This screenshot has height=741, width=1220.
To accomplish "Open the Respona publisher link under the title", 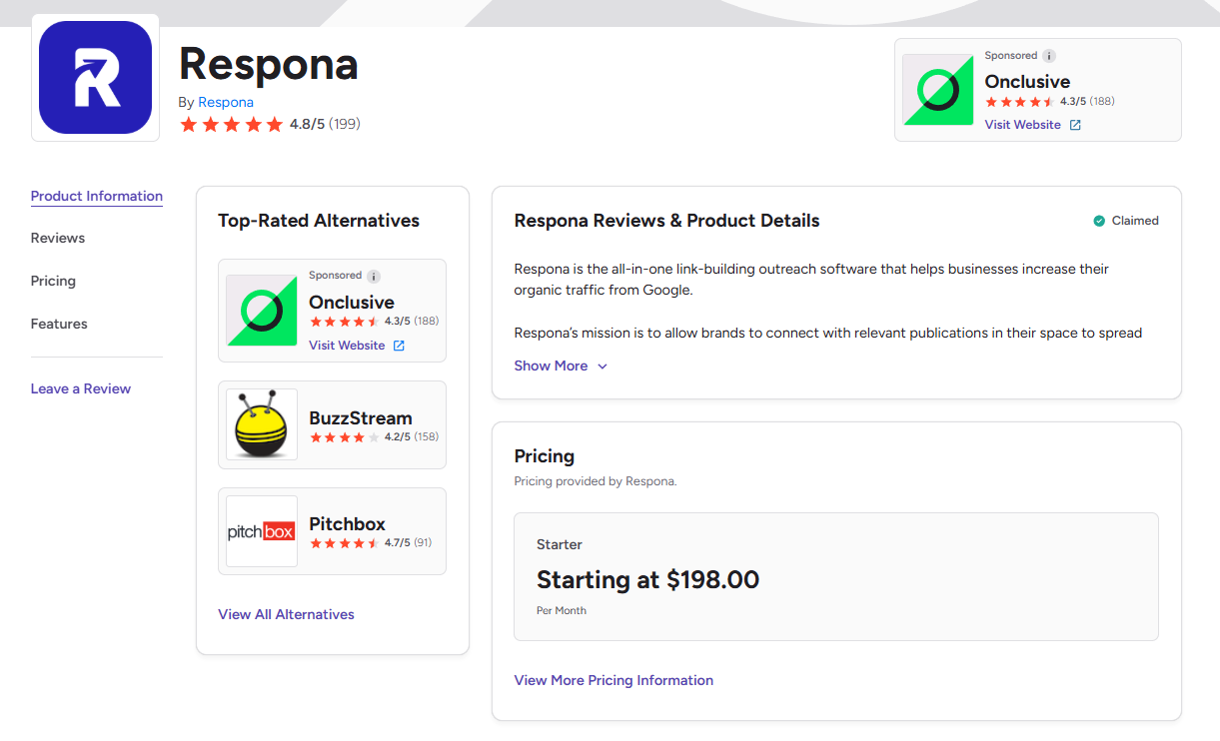I will [225, 102].
